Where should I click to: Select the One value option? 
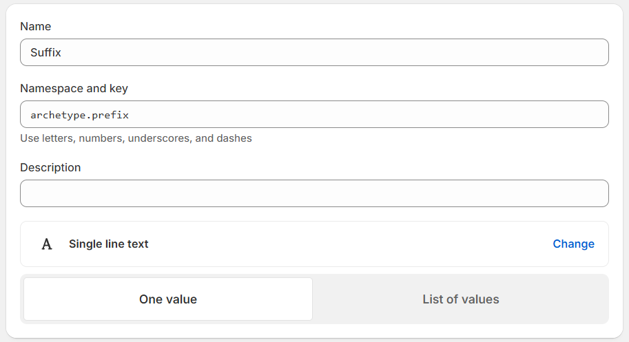click(x=168, y=299)
